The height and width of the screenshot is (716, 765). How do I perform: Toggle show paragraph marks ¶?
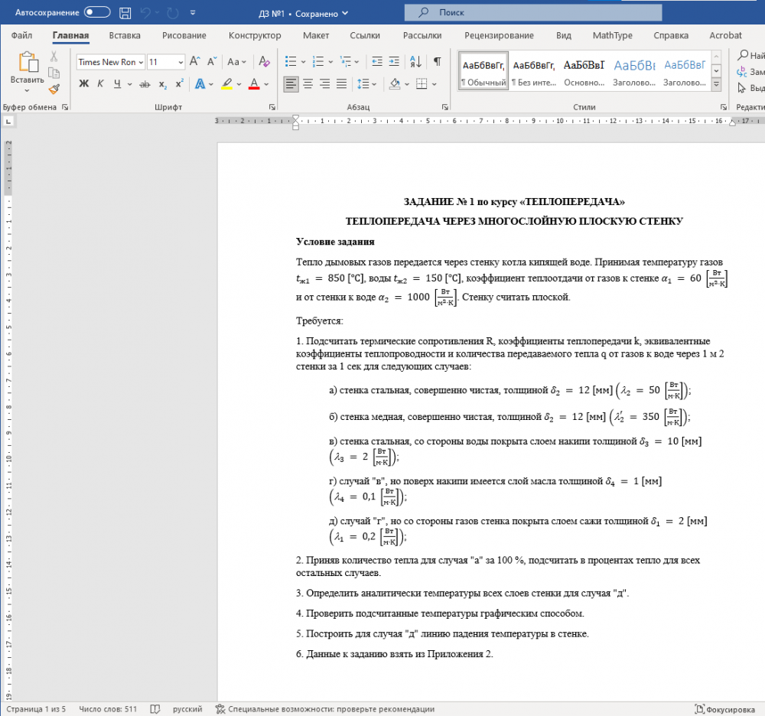tap(438, 61)
